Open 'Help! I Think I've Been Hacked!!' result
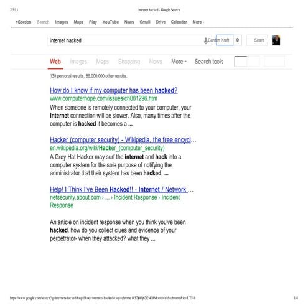308x308 pixels. click(121, 190)
